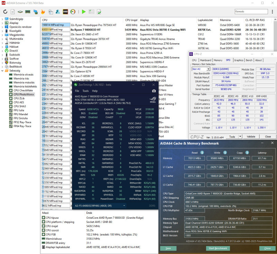Click the blue user silhouette toolbar icon
This screenshot has height=254, width=277.
click(x=58, y=12)
